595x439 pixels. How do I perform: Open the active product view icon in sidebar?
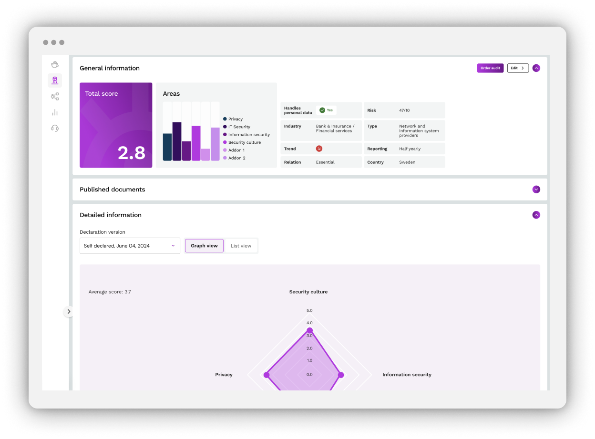click(x=55, y=80)
